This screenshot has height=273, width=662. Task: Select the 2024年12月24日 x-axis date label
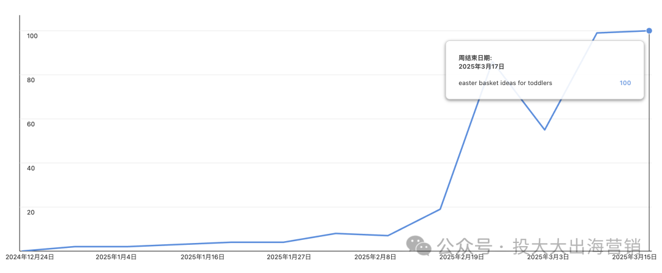tap(30, 256)
